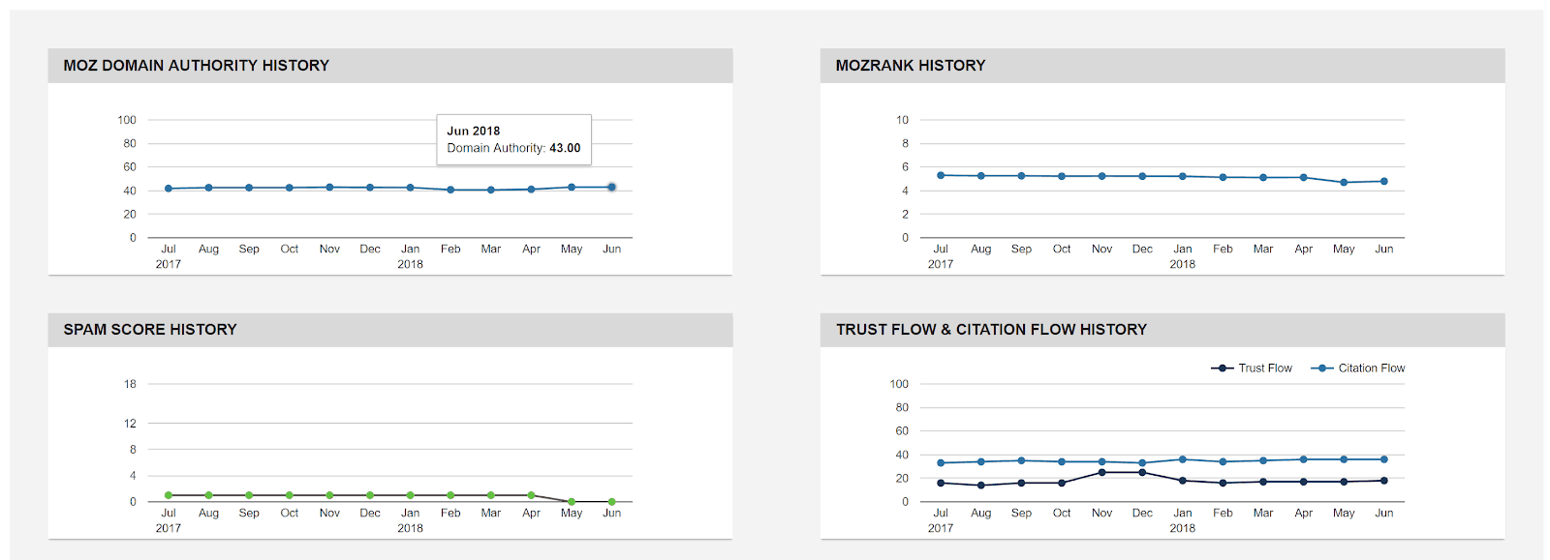Select Aug 2017 Trust Flow data point
1550x560 pixels.
point(981,486)
